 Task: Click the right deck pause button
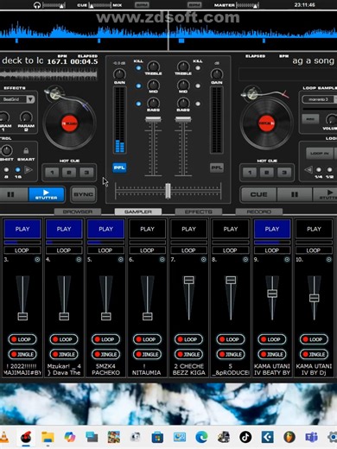295,194
